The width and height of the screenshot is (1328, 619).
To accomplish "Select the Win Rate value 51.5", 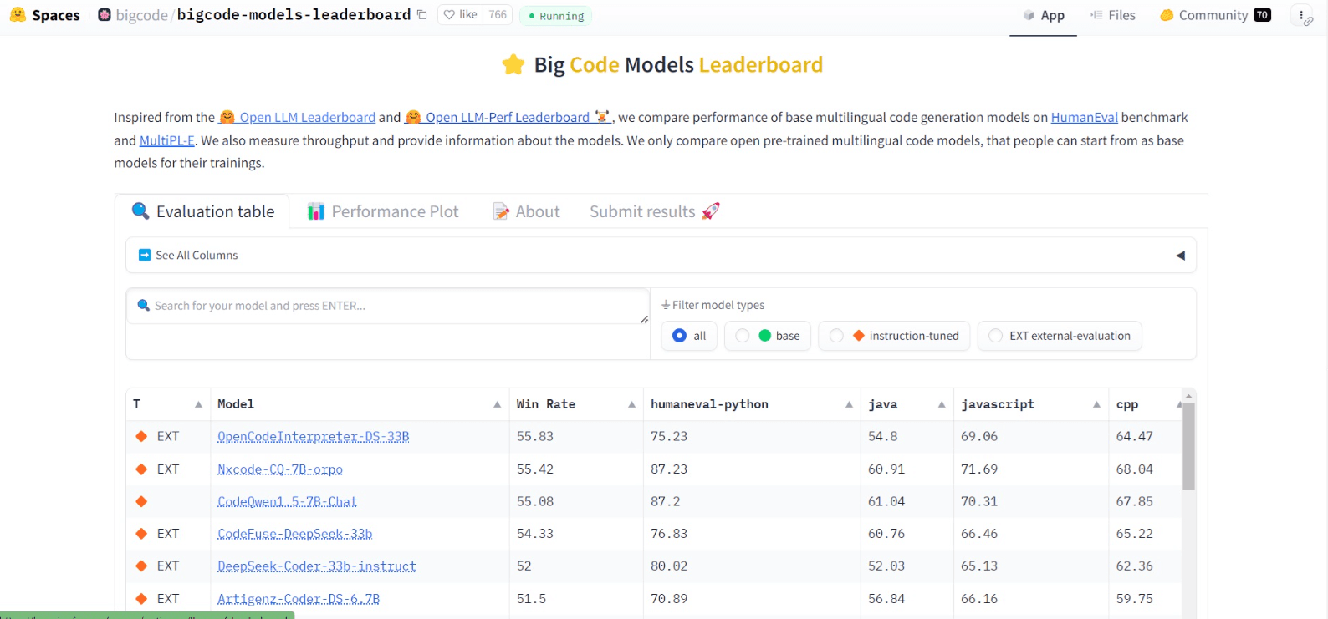I will pyautogui.click(x=531, y=599).
